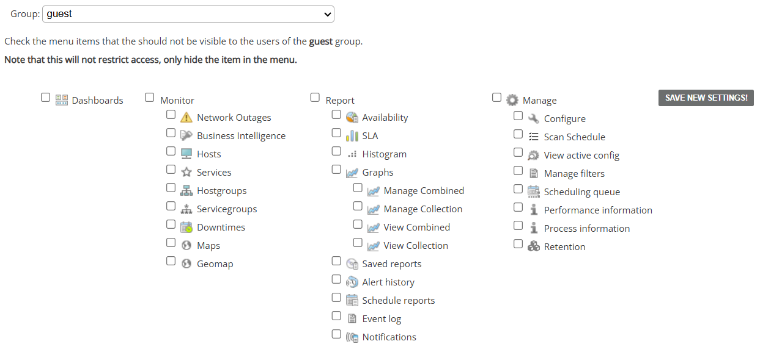Click the Availability pie chart icon

[352, 118]
